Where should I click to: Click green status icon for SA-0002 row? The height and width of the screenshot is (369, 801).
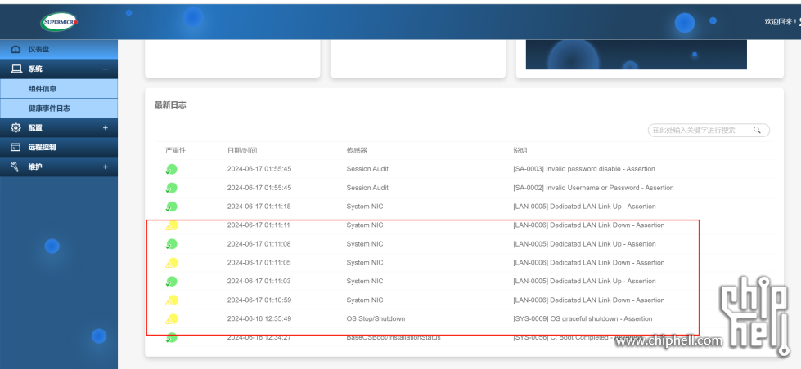point(171,188)
